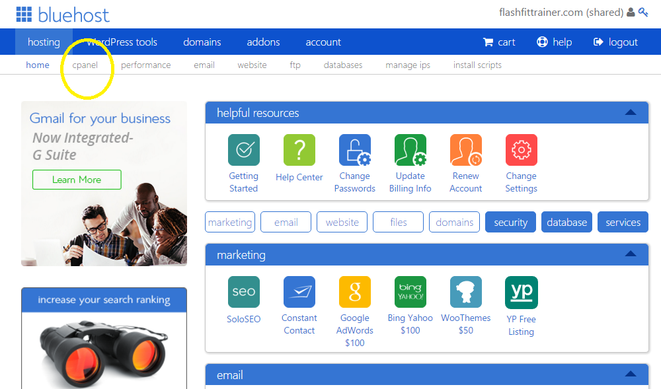Image resolution: width=661 pixels, height=389 pixels.
Task: Launch the Bing Yahoo $100 icon
Action: click(410, 292)
